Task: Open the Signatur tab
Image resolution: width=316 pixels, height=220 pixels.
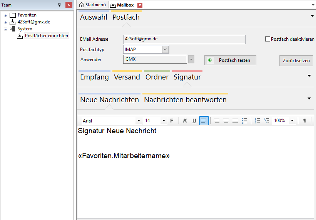Action: [187, 77]
